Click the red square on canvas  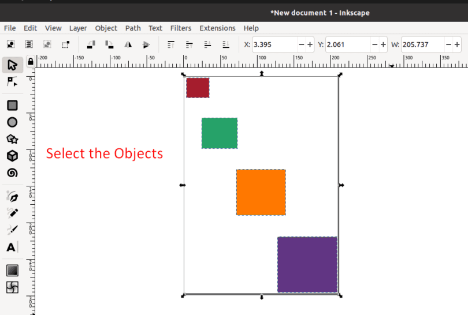198,88
